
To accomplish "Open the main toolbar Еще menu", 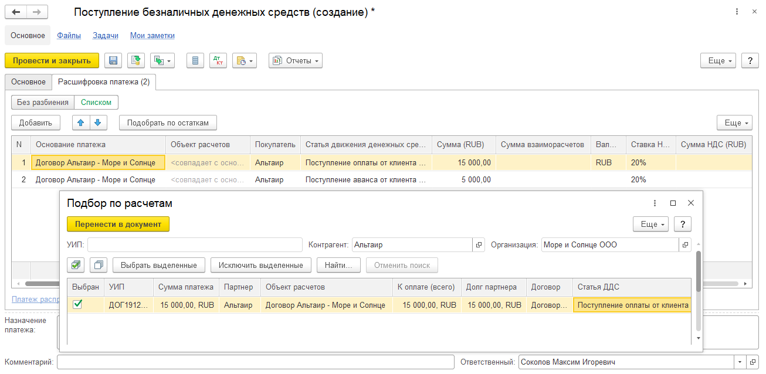I will [x=719, y=60].
